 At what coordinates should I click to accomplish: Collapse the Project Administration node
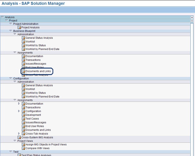(x=11, y=24)
